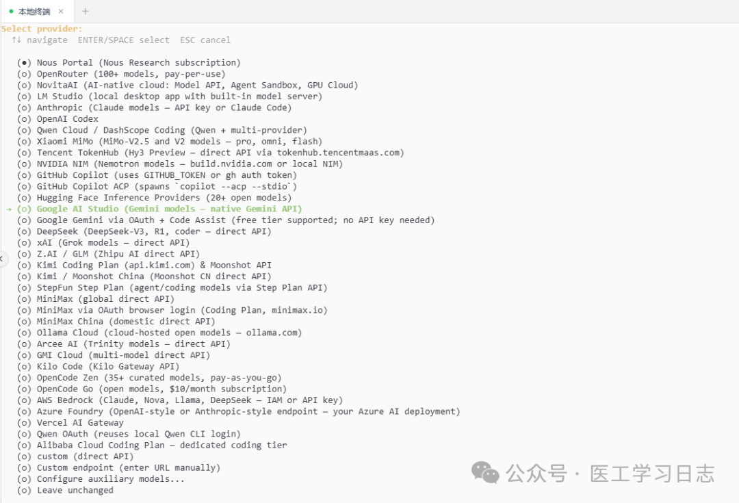The width and height of the screenshot is (739, 503).
Task: Choose AWS Bedrock provider option
Action: pos(179,400)
